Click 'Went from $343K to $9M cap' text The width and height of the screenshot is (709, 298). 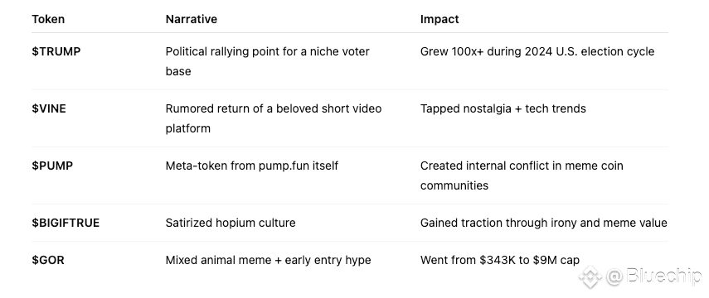500,261
